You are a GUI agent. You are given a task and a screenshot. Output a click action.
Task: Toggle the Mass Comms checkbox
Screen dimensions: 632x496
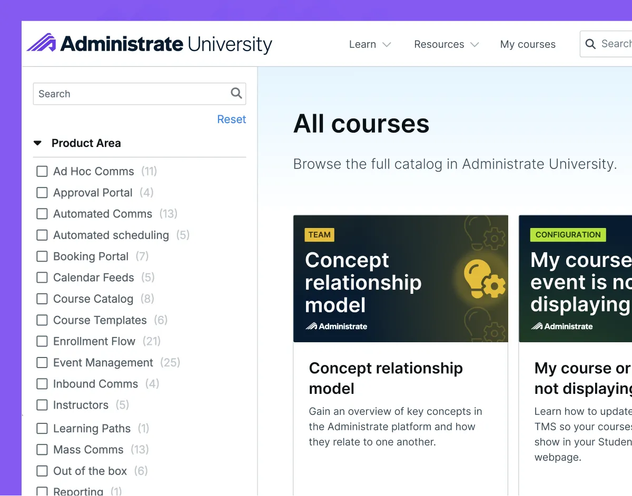tap(42, 450)
